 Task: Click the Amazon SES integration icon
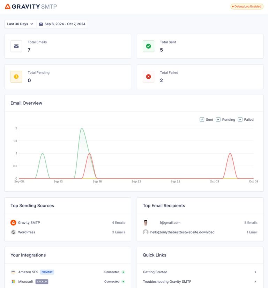point(13,272)
